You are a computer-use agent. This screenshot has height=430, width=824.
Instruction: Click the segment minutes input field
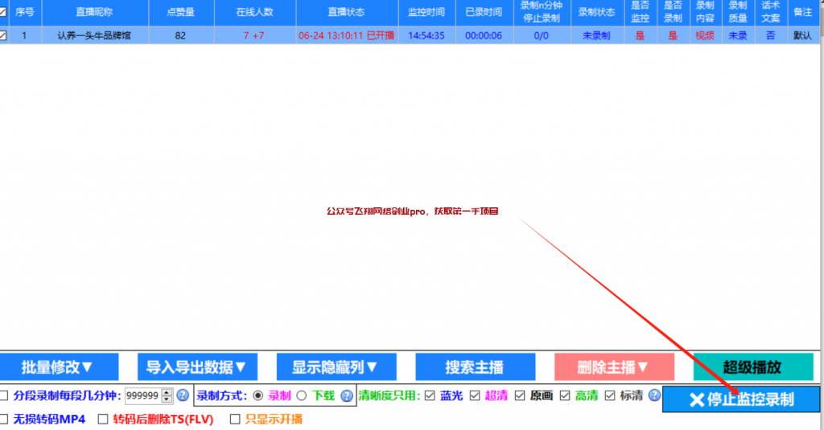[143, 395]
